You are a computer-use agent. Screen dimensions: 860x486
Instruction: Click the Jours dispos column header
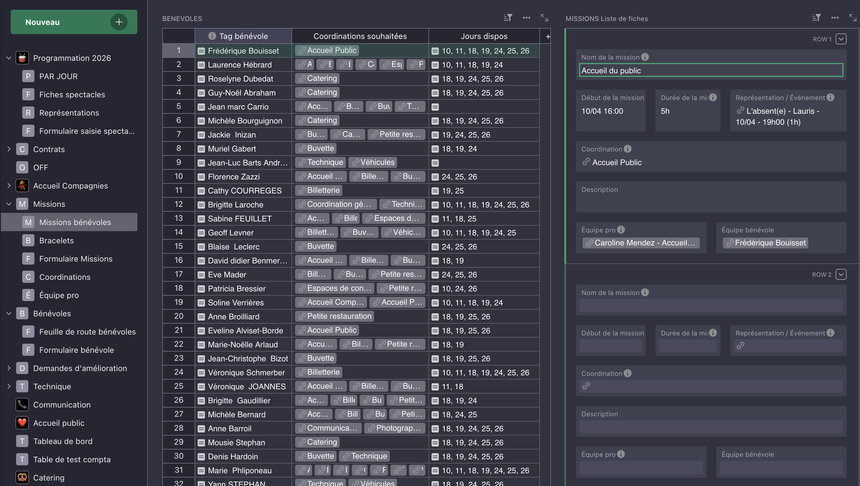point(484,36)
